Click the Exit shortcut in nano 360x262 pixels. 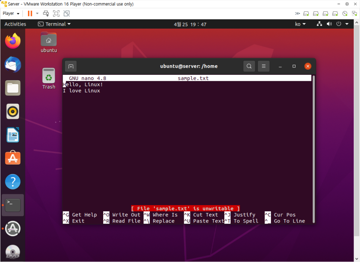pyautogui.click(x=74, y=221)
